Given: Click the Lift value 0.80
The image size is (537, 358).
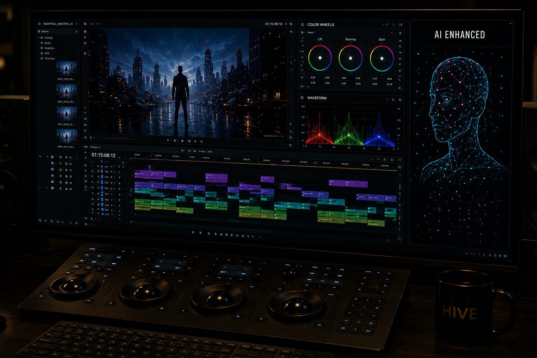Looking at the screenshot, I should [x=313, y=78].
